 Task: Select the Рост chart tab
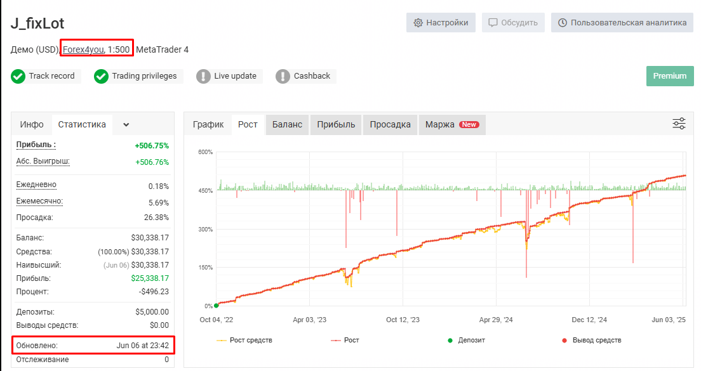pyautogui.click(x=248, y=124)
